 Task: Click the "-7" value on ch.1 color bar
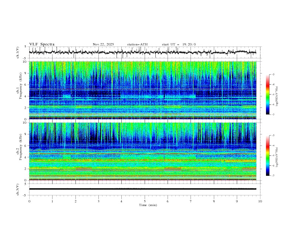[x=273, y=114]
